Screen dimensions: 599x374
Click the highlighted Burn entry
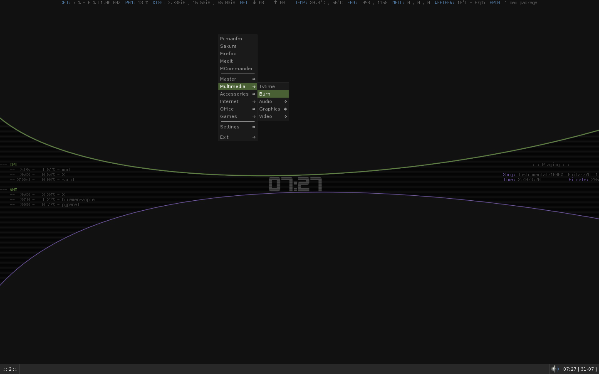273,94
